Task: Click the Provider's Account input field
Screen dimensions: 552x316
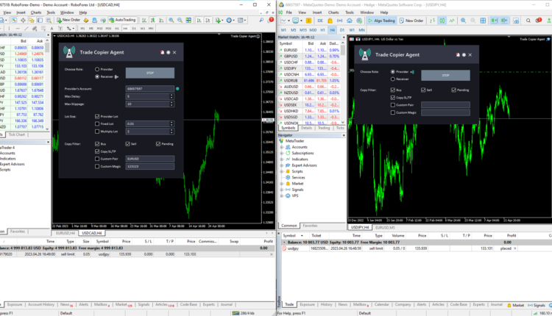Action: pyautogui.click(x=149, y=89)
